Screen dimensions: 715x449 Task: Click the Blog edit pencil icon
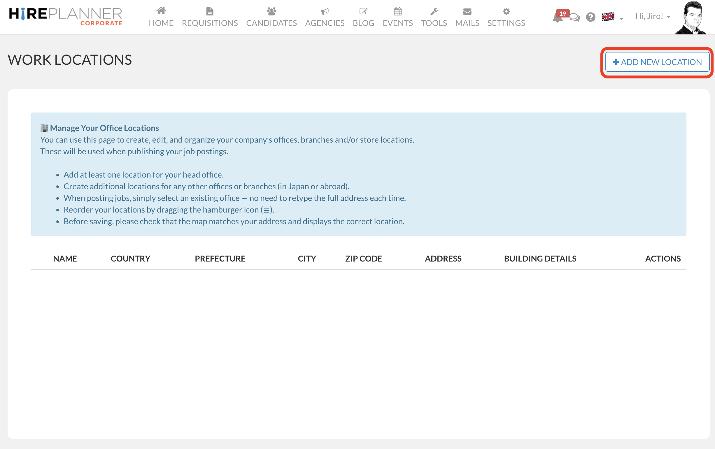363,11
